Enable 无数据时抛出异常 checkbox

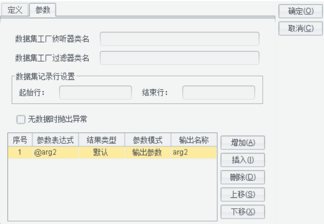coord(21,119)
